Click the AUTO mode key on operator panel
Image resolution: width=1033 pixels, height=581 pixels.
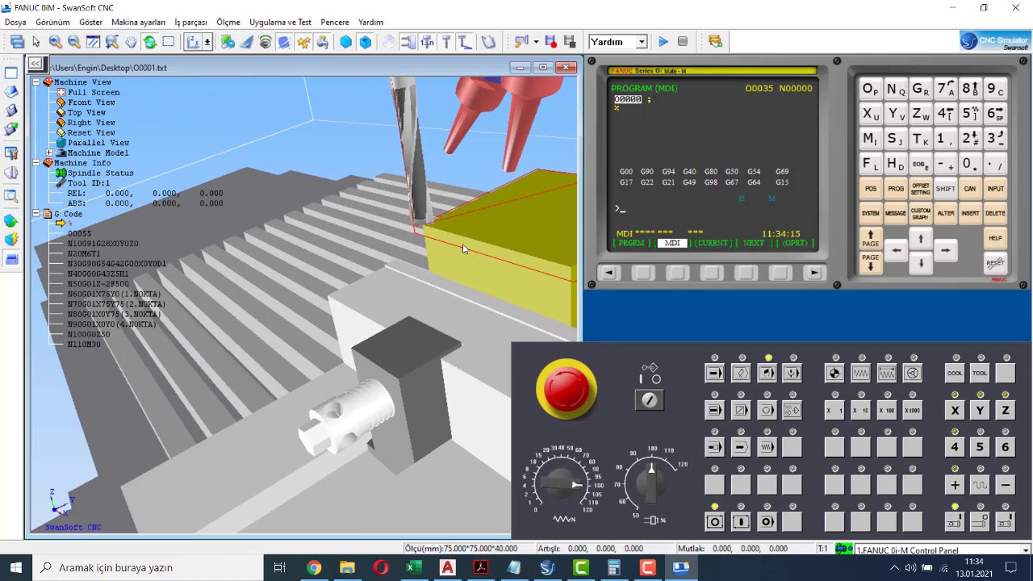(715, 373)
